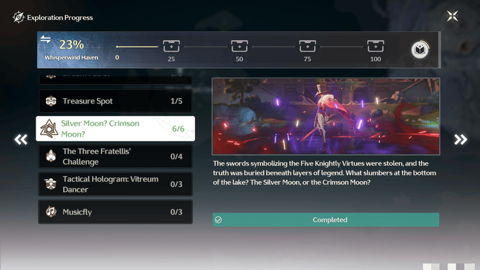Click the Completed status button
Image resolution: width=480 pixels, height=270 pixels.
326,220
